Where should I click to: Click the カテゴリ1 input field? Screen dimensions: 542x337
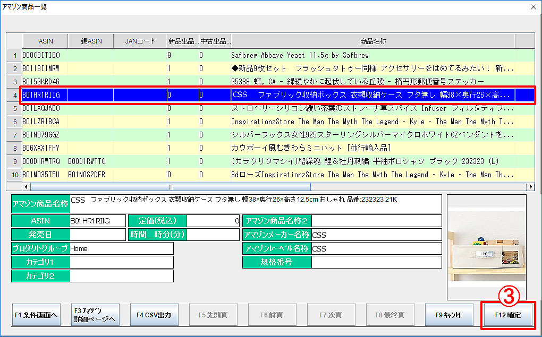121,262
